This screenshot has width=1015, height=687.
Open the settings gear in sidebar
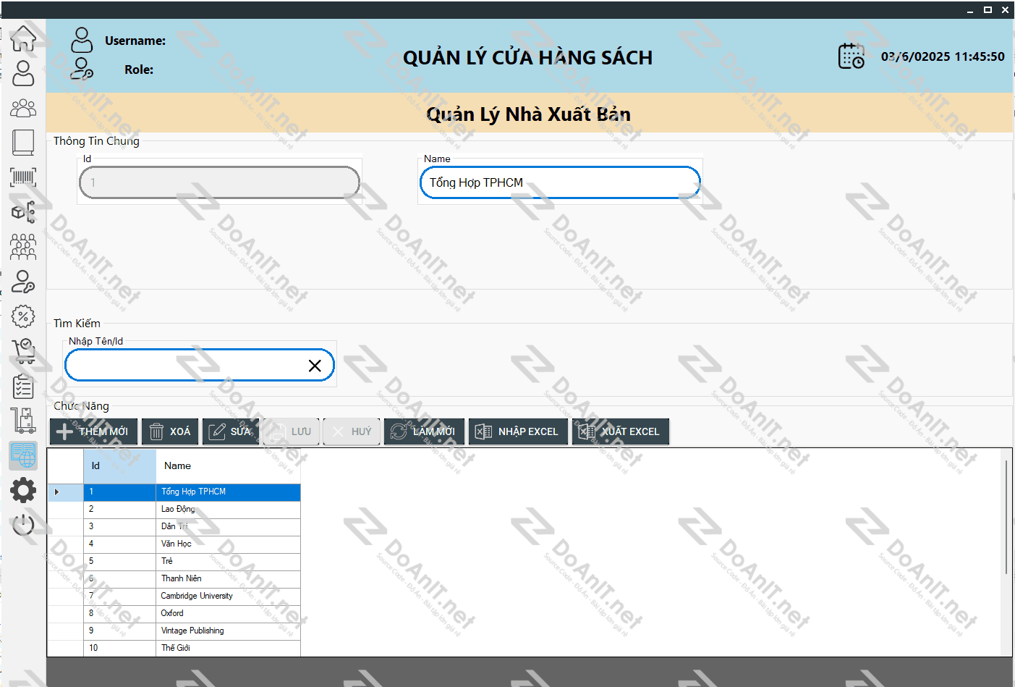click(23, 491)
